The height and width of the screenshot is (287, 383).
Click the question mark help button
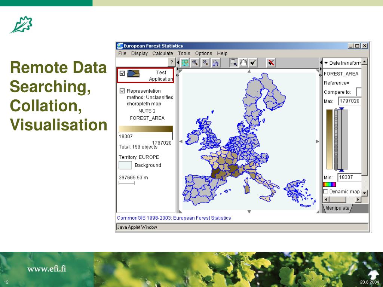coord(172,62)
